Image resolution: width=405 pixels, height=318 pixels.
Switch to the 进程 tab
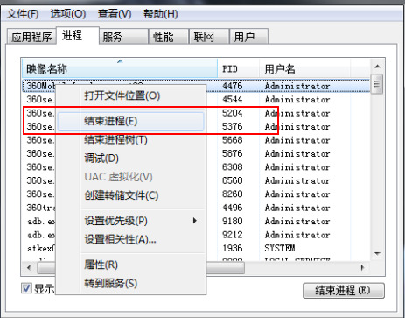point(78,35)
